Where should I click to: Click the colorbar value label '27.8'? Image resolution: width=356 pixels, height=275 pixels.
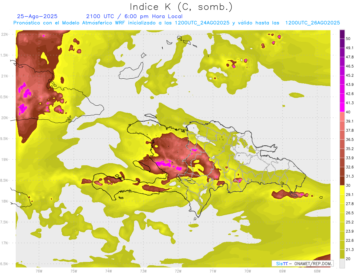[350, 204]
